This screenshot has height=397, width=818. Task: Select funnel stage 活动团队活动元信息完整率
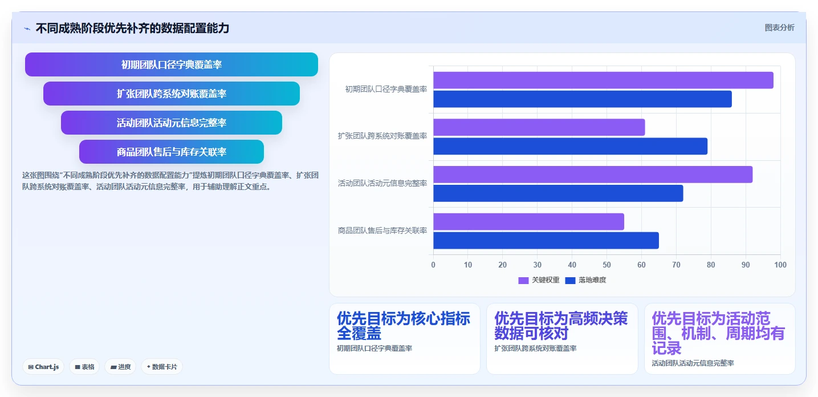(x=172, y=123)
